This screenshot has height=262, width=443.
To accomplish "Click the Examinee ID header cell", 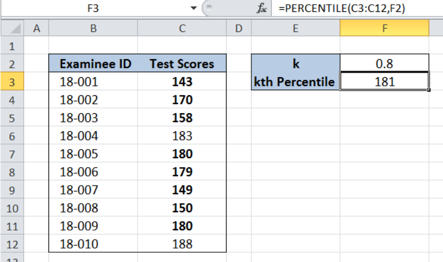I will pos(93,63).
